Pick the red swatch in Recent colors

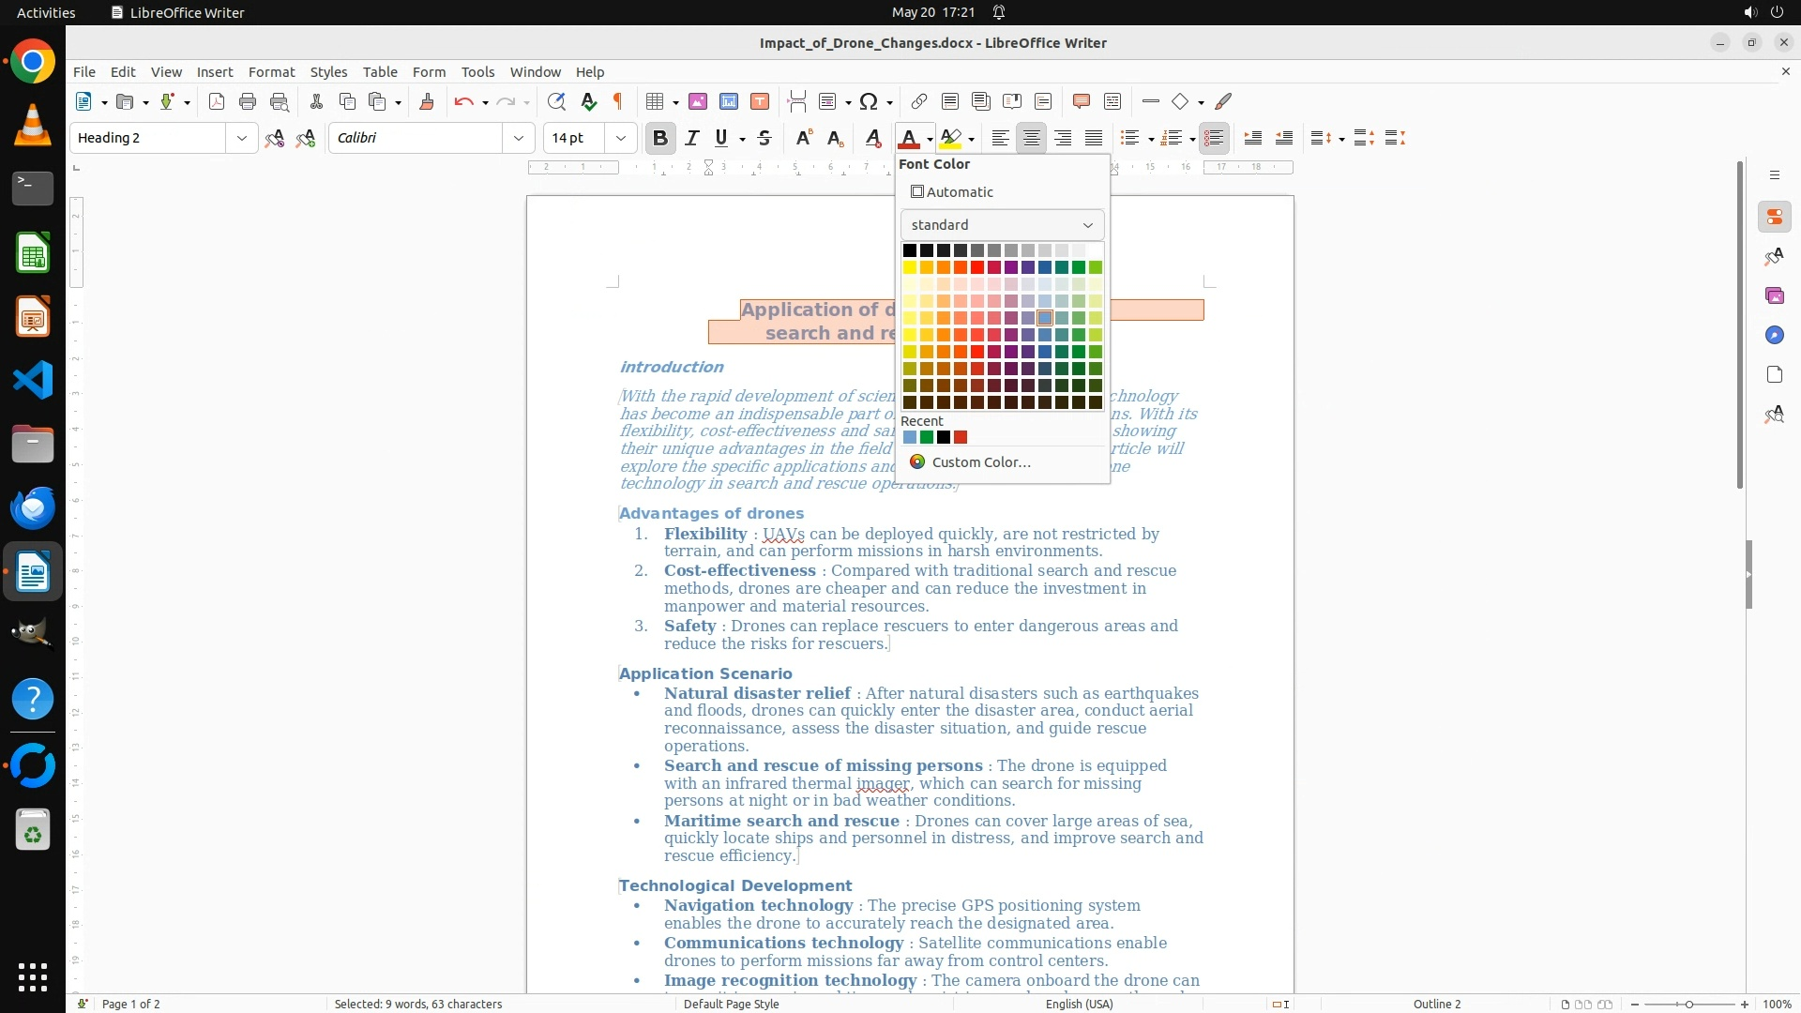click(961, 437)
